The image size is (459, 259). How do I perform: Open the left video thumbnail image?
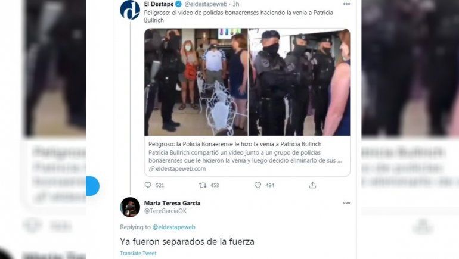(x=196, y=82)
